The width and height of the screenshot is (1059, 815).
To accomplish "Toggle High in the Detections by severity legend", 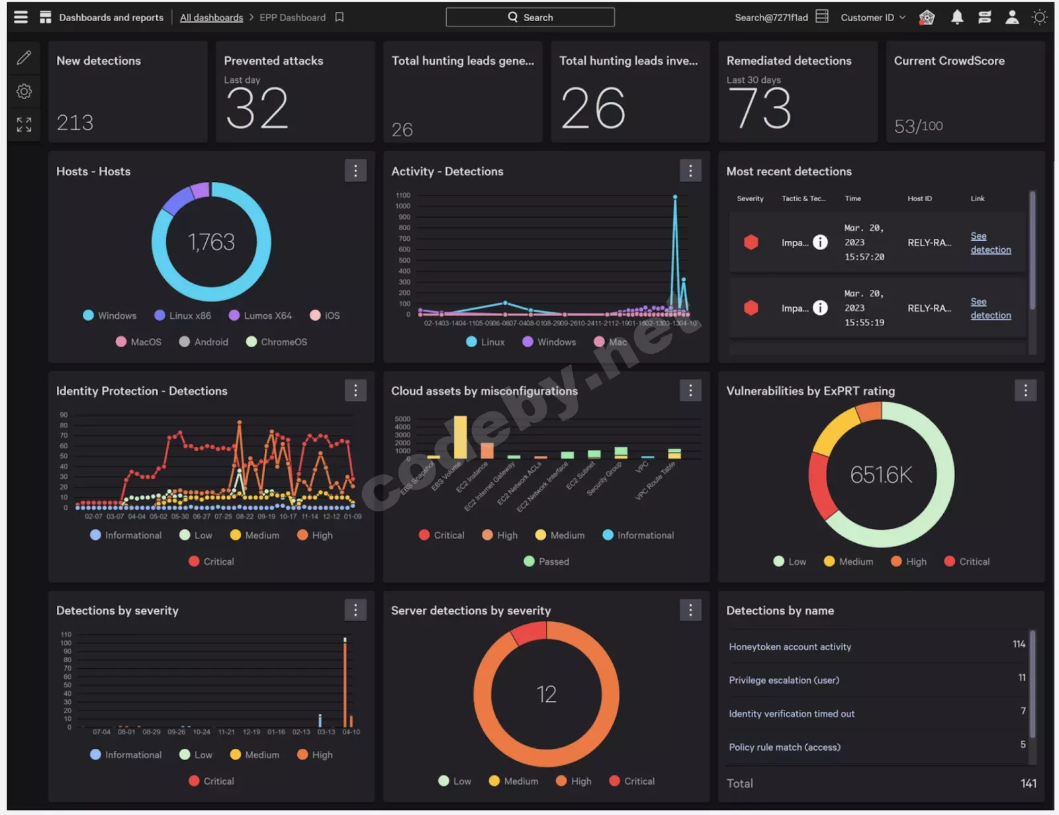I will click(315, 754).
